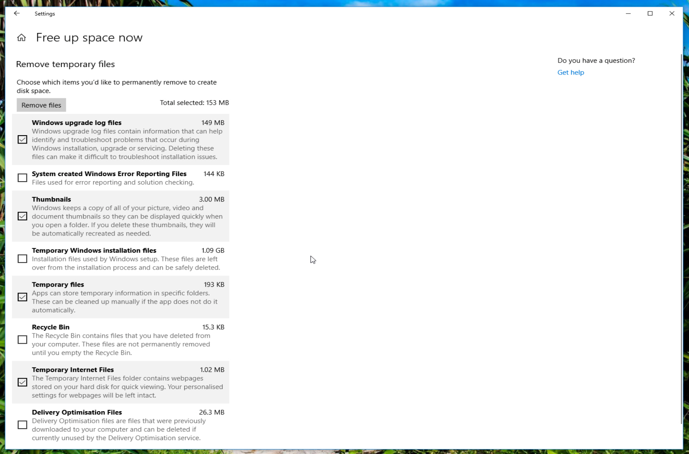Click the '1.09 GB' size value
The image size is (689, 454).
tap(213, 251)
